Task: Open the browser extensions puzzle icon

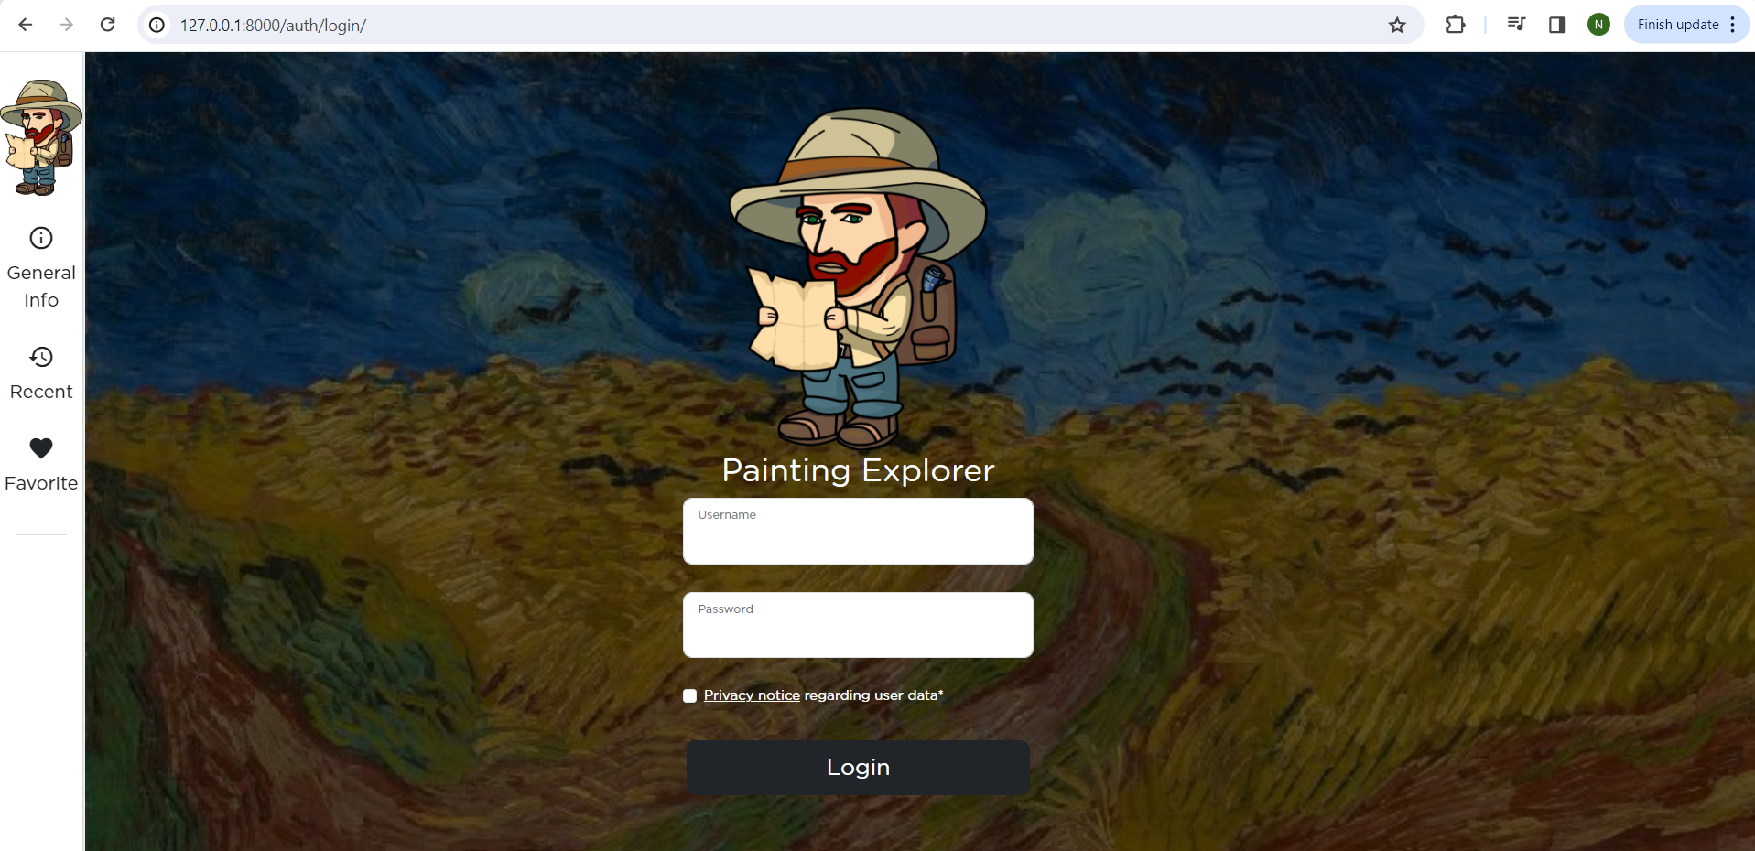Action: click(x=1456, y=25)
